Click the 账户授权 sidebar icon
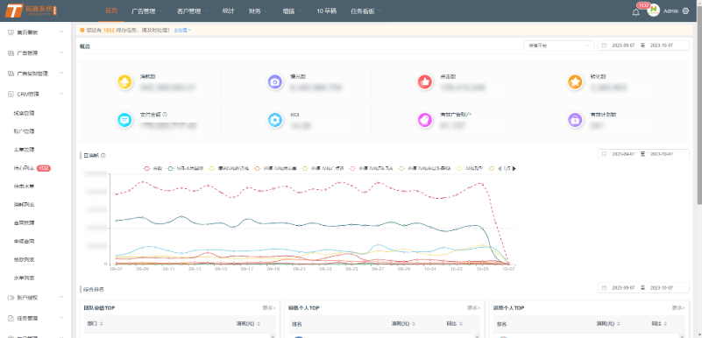702x338 pixels. point(11,298)
